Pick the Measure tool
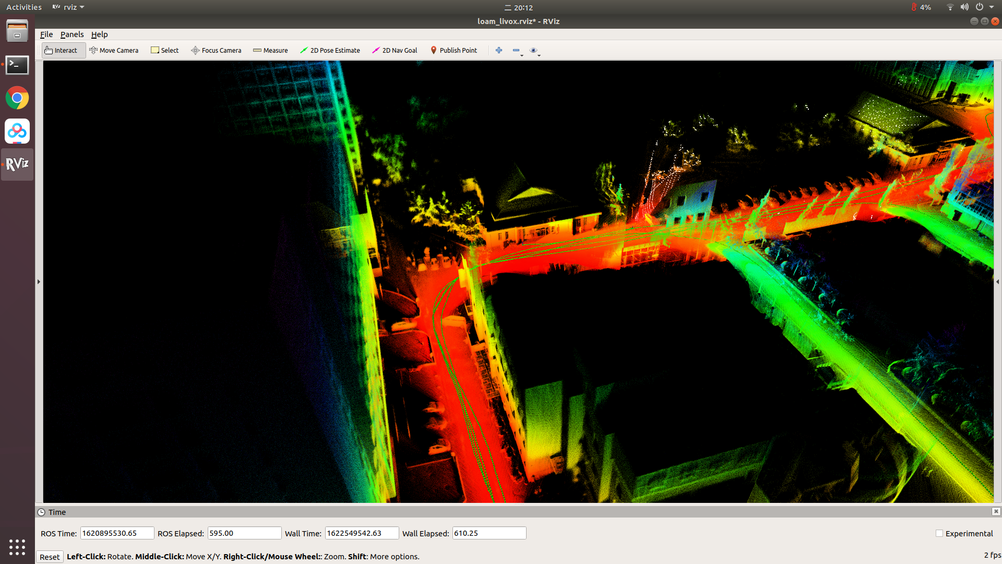Viewport: 1002px width, 564px height. 270,50
